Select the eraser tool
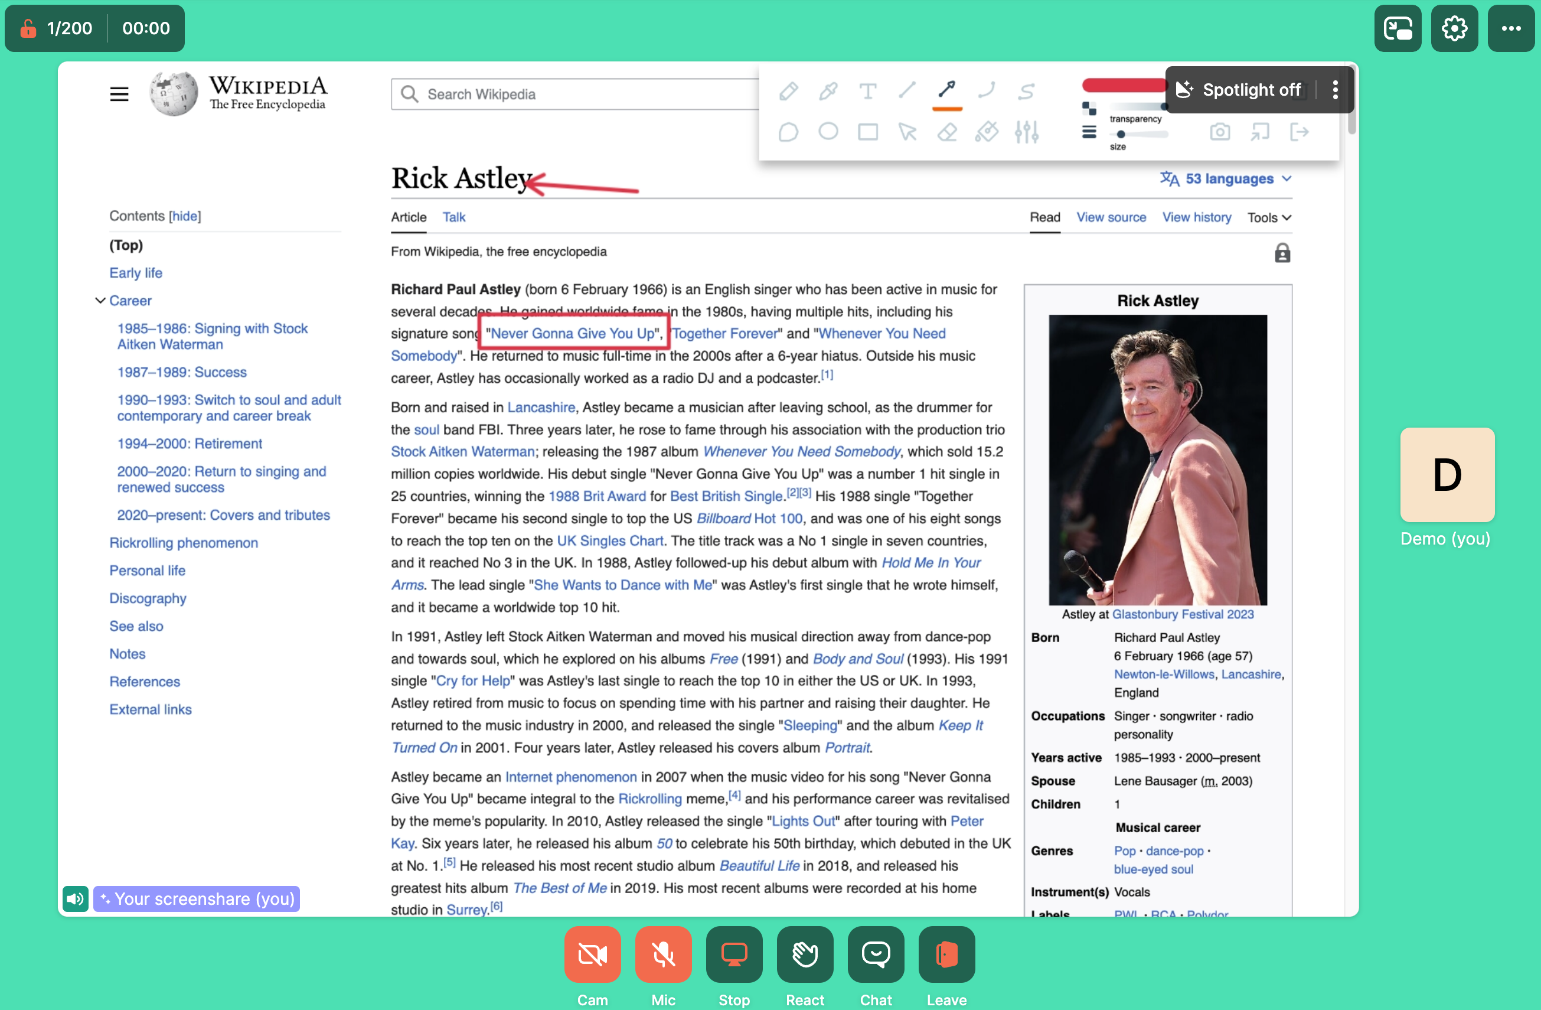 click(x=946, y=132)
